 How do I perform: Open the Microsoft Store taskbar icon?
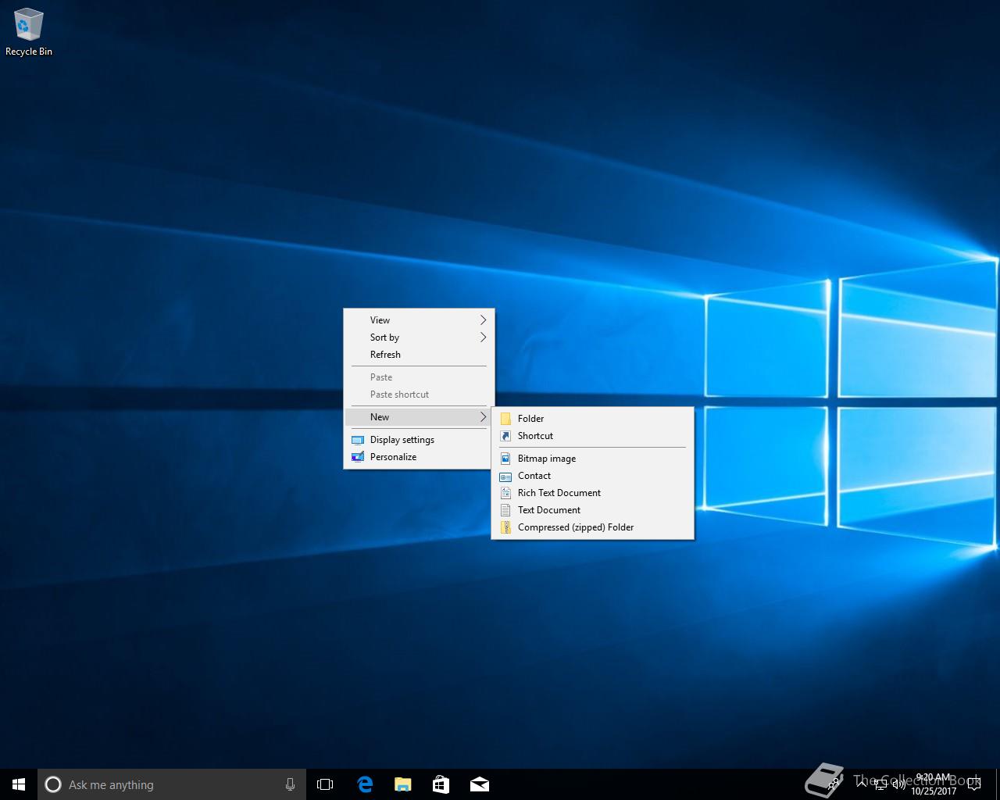click(441, 784)
